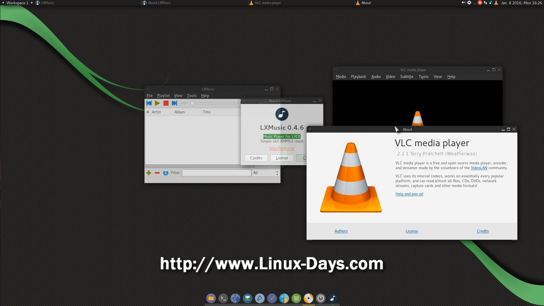Open the VLC Help menu
Viewport: 544px width, 306px height.
451,76
